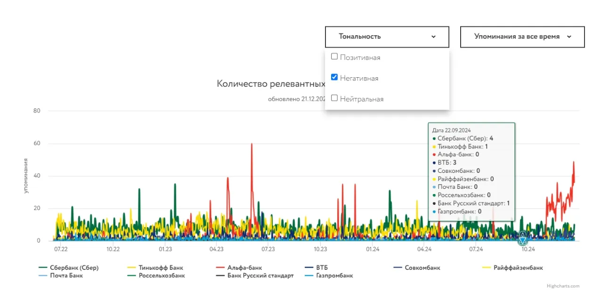This screenshot has height=308, width=609.
Task: Uncheck the Негативная checkbox
Action: pos(334,77)
